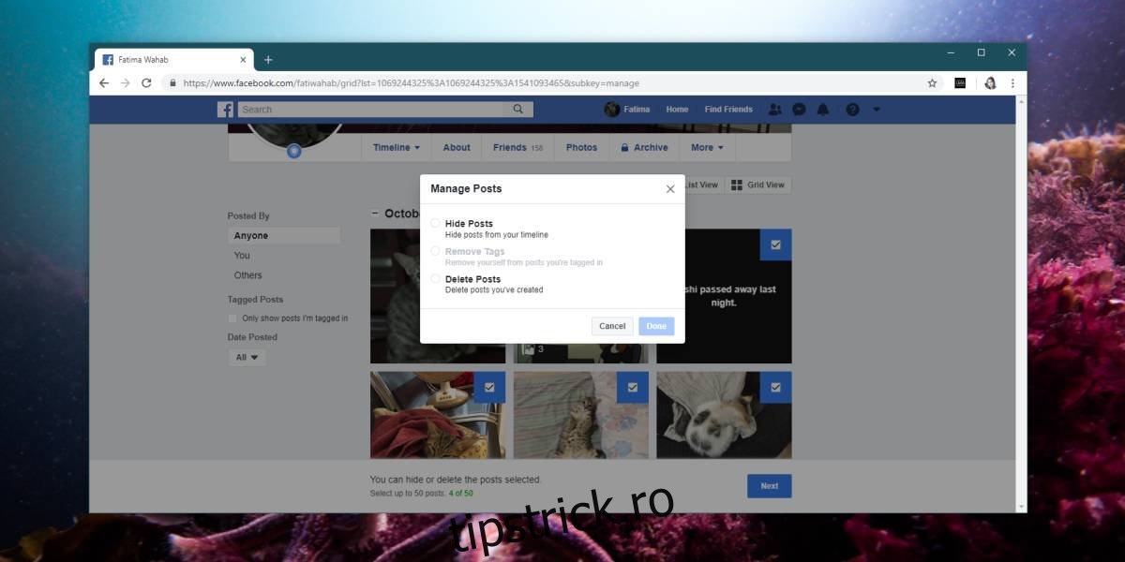This screenshot has width=1125, height=562.
Task: Click the camera icon on profile picture
Action: (294, 150)
